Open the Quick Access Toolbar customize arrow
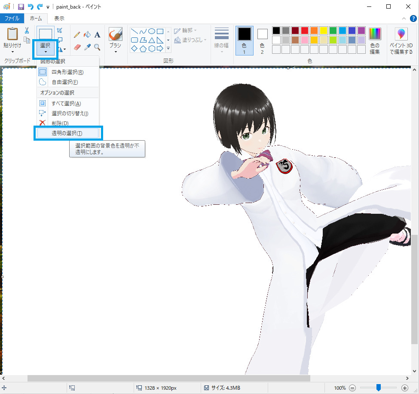This screenshot has height=394, width=419. 48,7
